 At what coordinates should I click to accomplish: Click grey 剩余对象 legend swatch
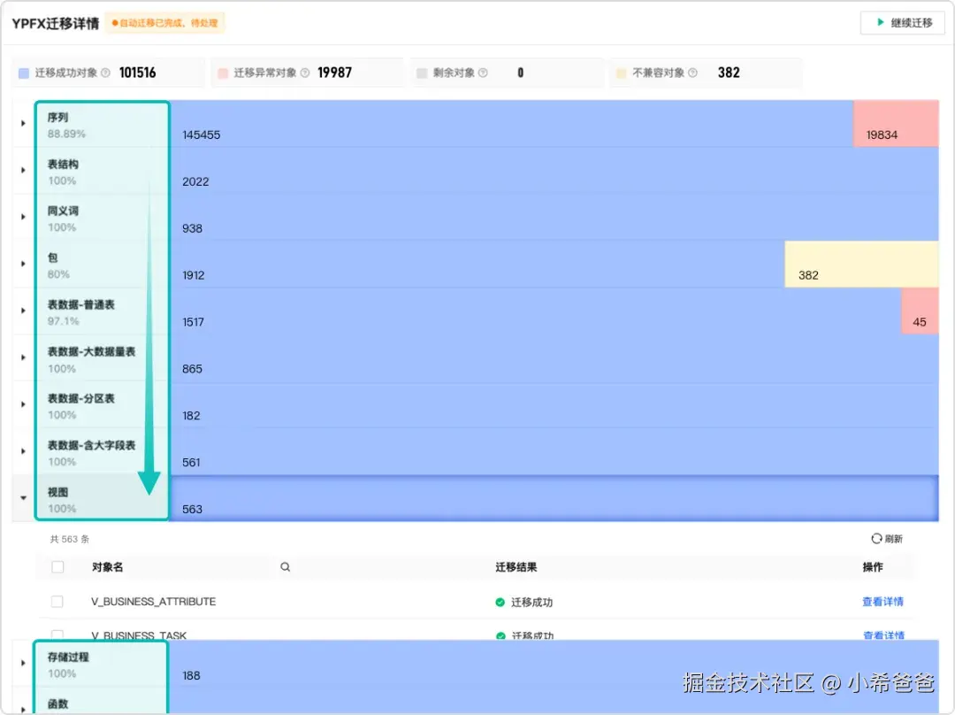pyautogui.click(x=422, y=73)
